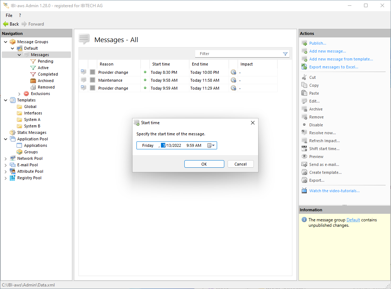Click the Watch video-tutorials TV icon

(304, 191)
